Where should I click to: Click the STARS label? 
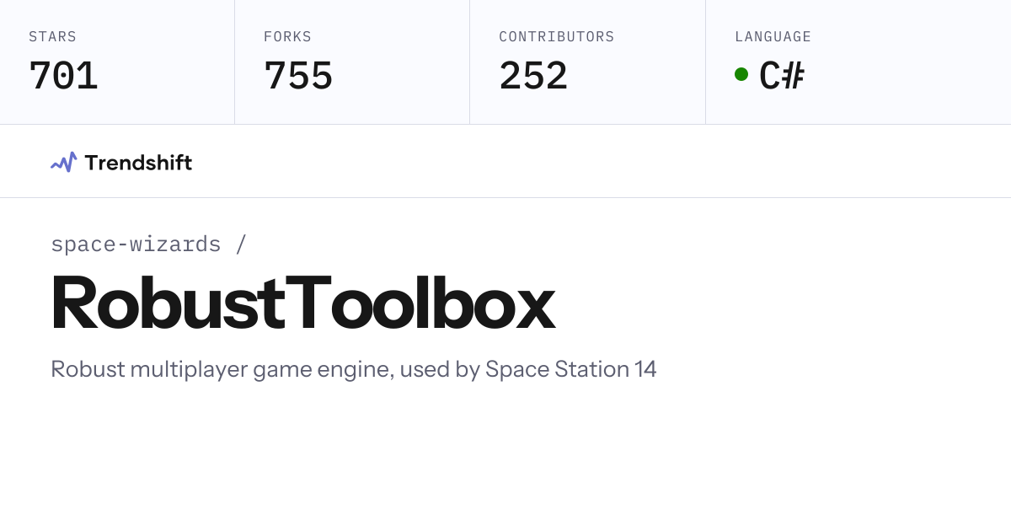52,37
